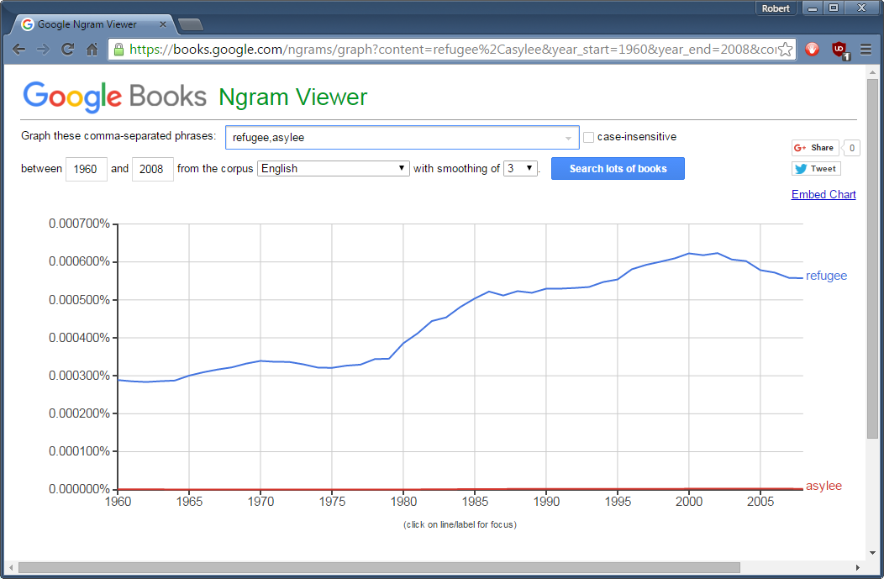
Task: Click the scroll up arrow
Action: pyautogui.click(x=872, y=72)
